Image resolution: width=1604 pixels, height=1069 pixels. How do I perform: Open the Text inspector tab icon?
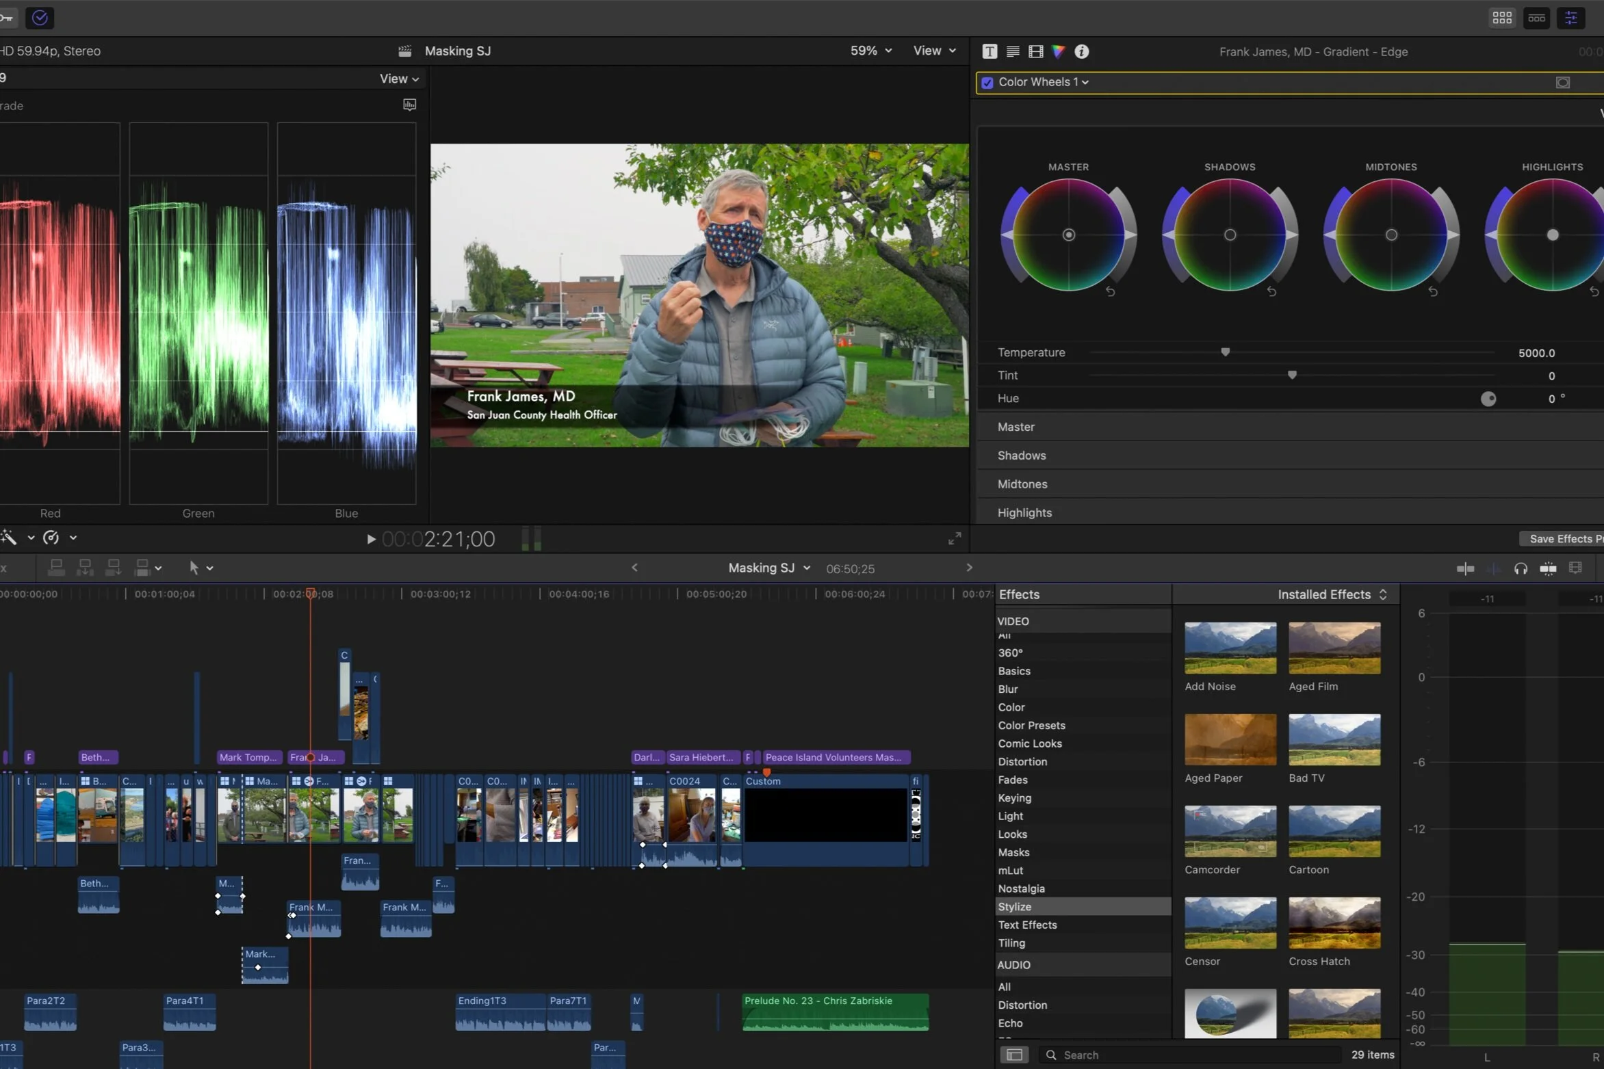click(989, 51)
